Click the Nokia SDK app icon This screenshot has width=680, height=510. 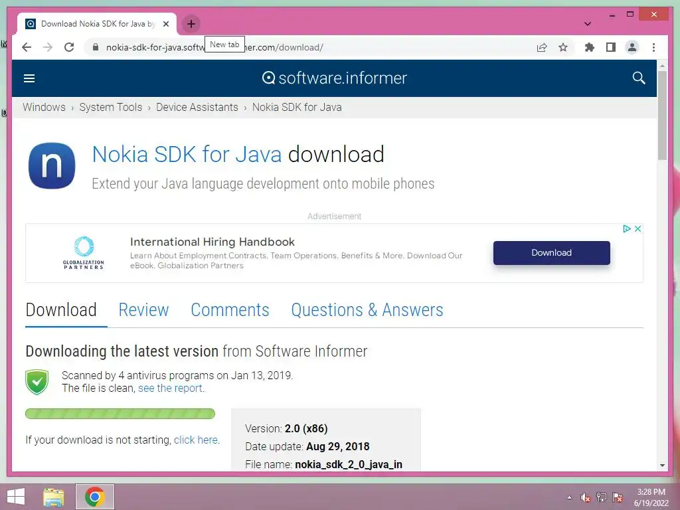click(x=52, y=165)
